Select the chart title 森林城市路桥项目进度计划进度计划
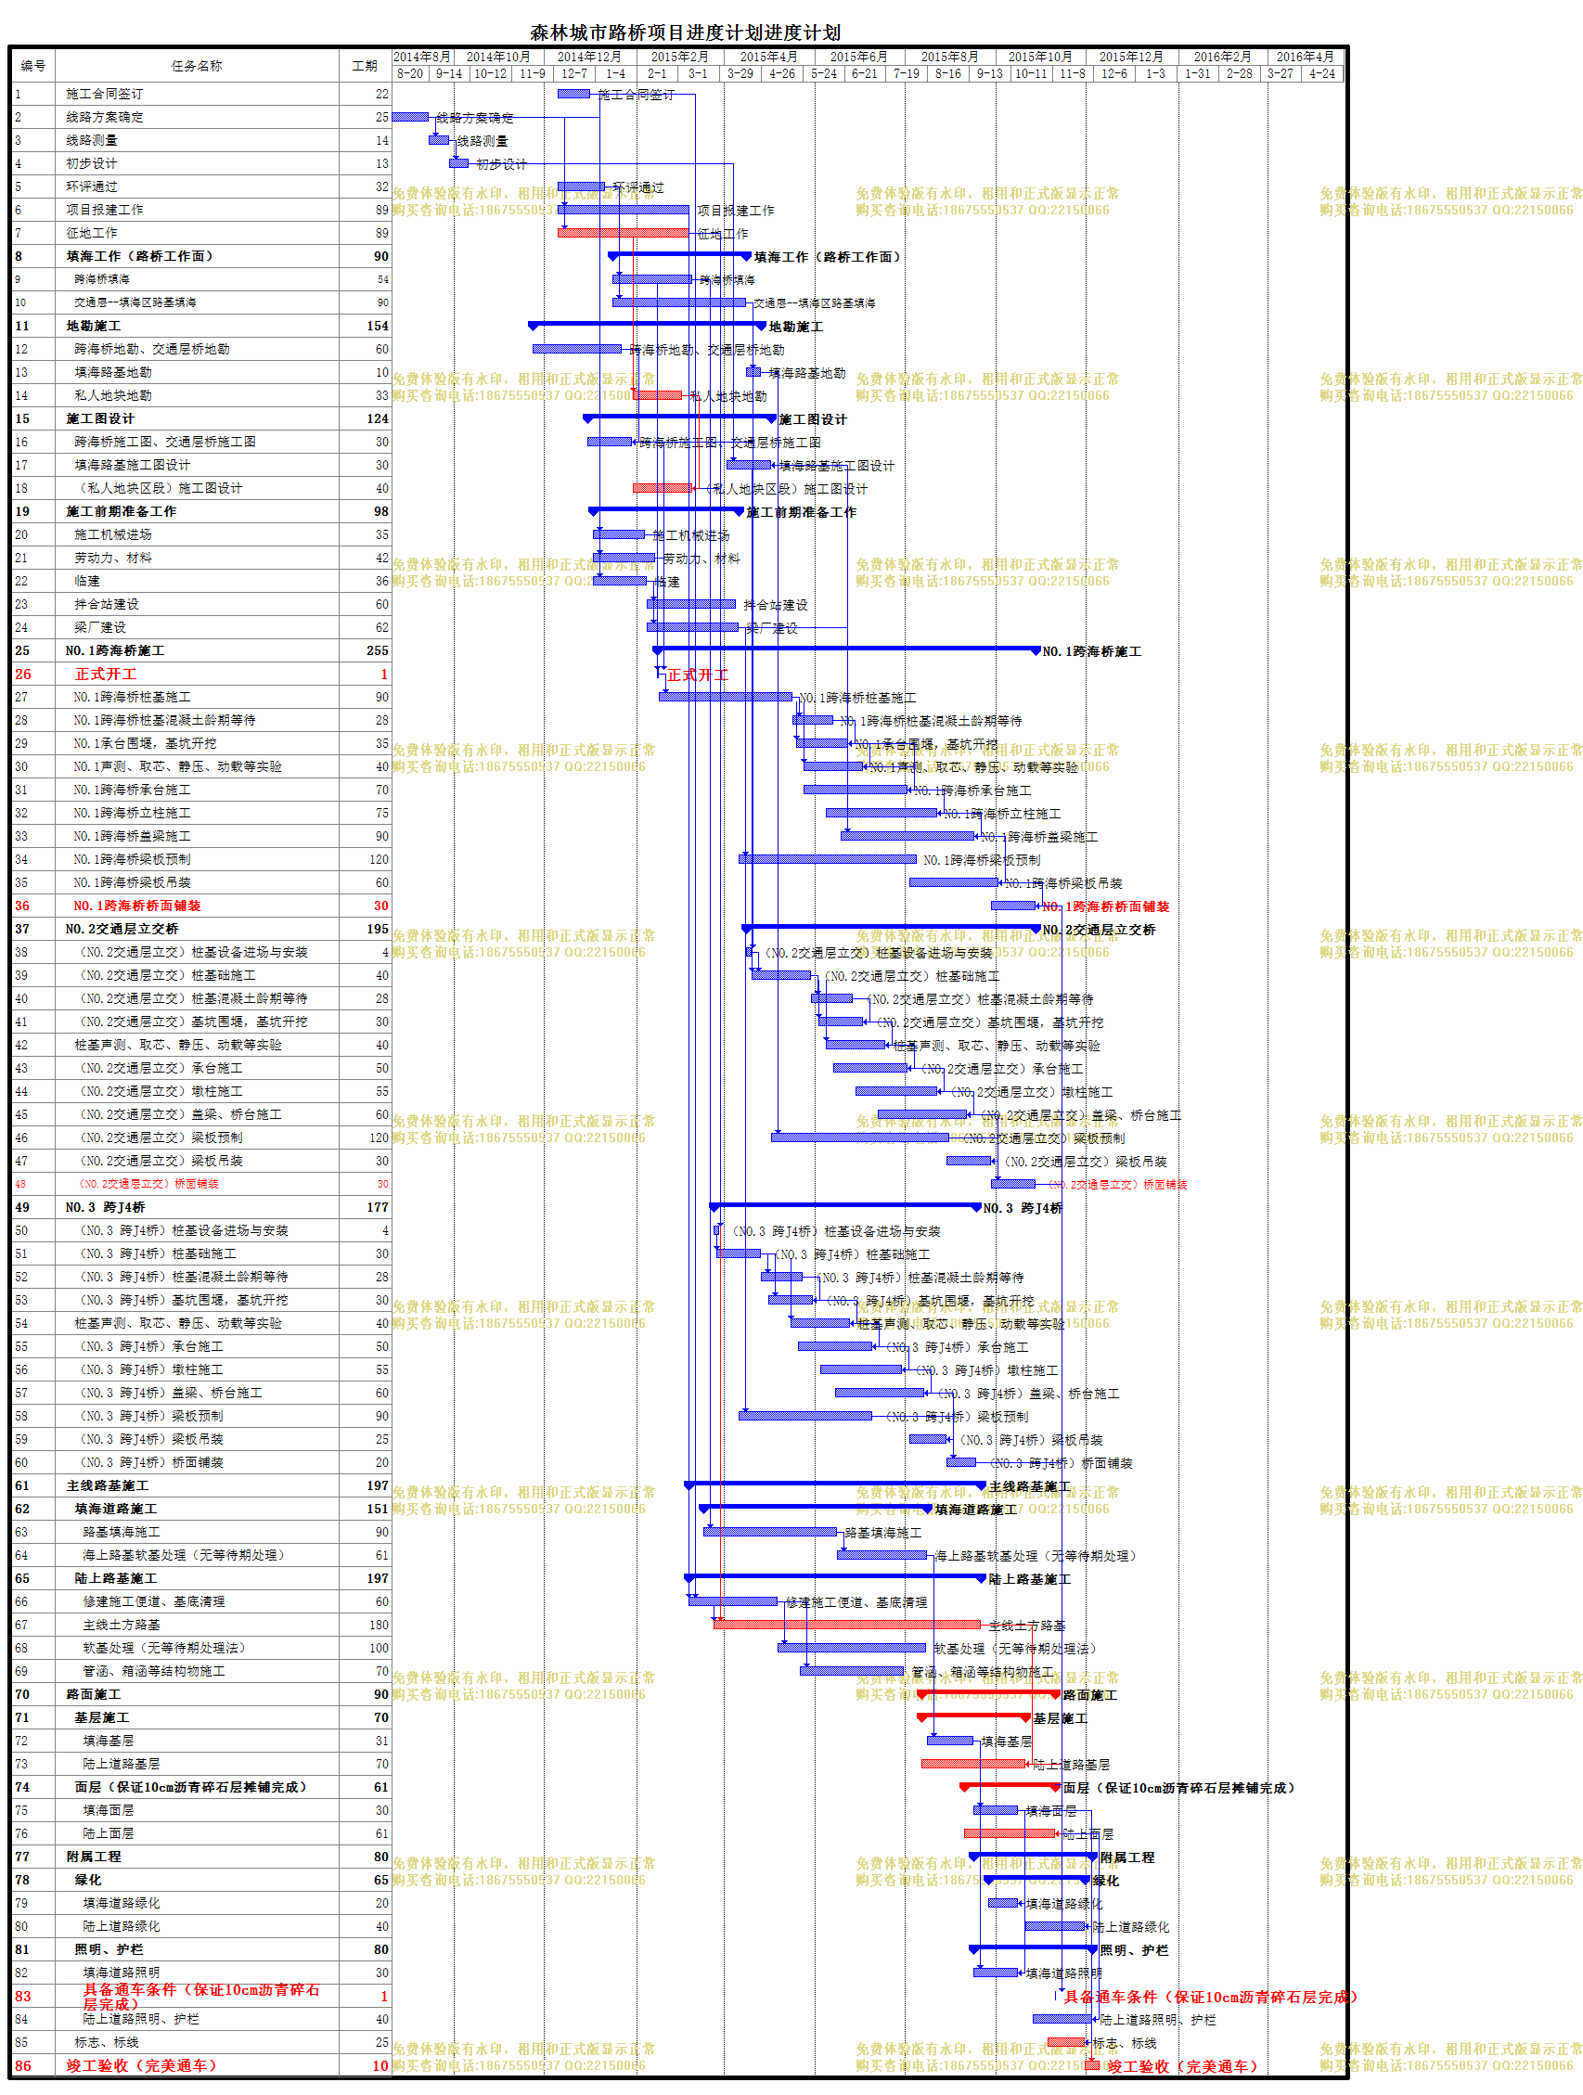Image resolution: width=1583 pixels, height=2095 pixels. (x=685, y=32)
